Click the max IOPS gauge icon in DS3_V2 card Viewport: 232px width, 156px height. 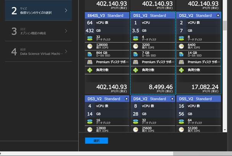coord(90,130)
